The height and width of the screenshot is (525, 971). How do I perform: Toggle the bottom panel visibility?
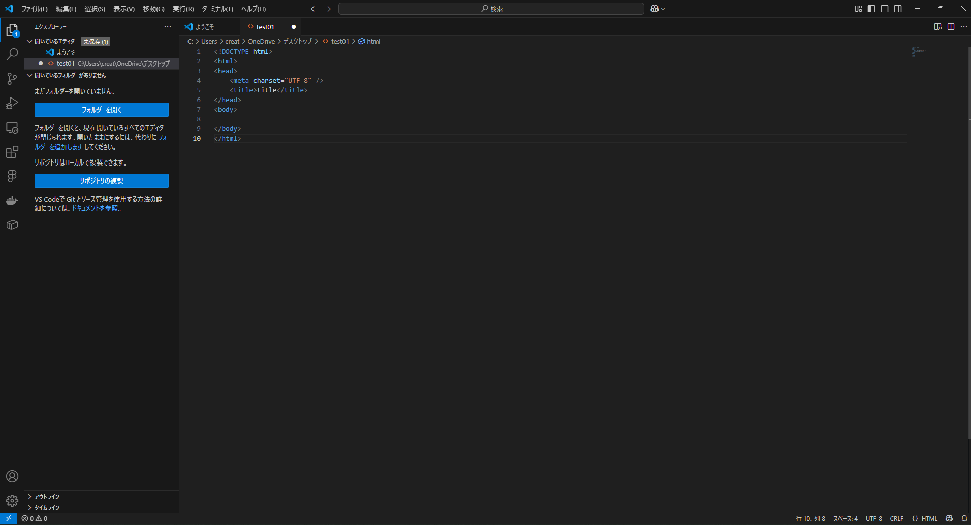point(884,9)
